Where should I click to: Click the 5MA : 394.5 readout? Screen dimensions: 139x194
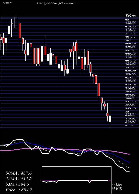coord(17,184)
